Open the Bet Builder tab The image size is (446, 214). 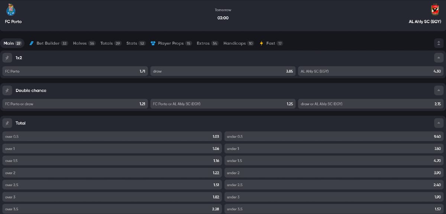tap(48, 43)
